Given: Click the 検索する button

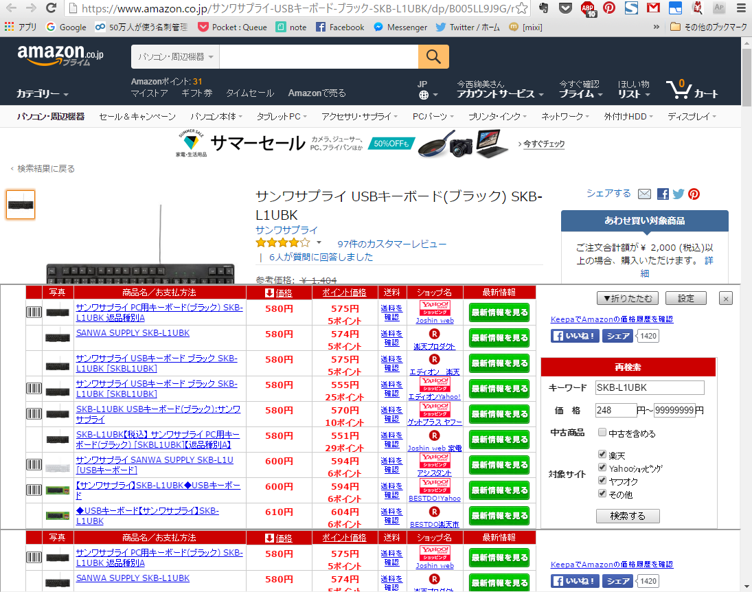Looking at the screenshot, I should pos(628,515).
